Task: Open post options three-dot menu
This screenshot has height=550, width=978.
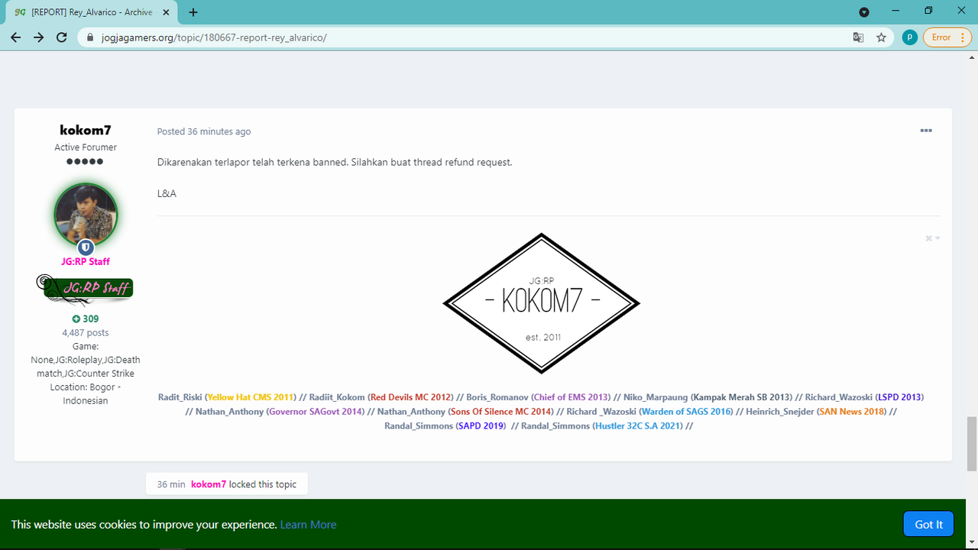Action: [x=926, y=131]
